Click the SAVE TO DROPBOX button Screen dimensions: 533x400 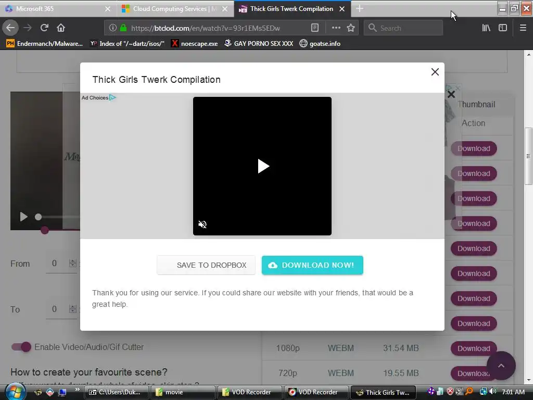click(x=206, y=265)
